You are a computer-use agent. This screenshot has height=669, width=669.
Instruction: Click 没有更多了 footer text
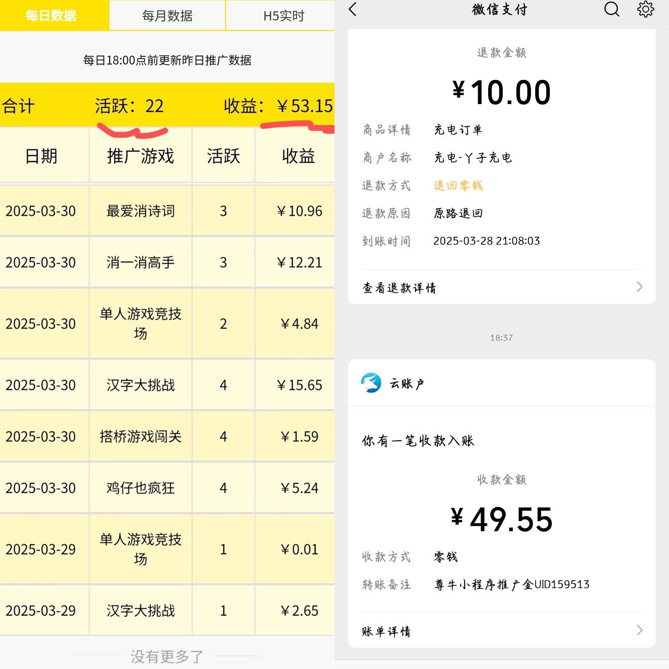(x=167, y=656)
